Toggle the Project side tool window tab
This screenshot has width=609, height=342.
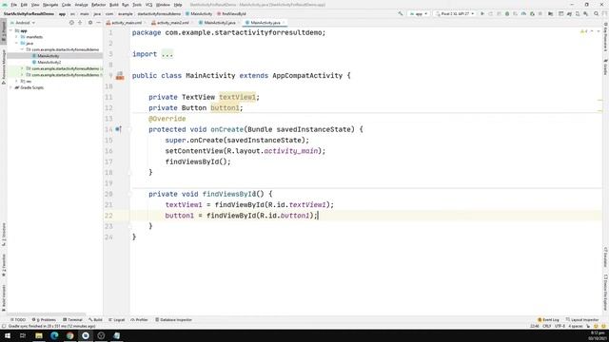click(4, 31)
